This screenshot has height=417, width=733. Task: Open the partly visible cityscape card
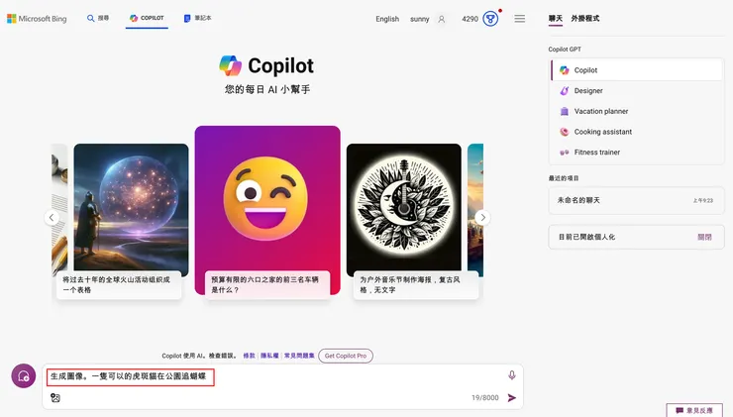475,208
